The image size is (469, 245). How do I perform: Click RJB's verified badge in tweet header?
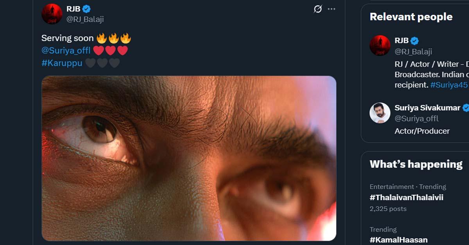click(x=86, y=9)
